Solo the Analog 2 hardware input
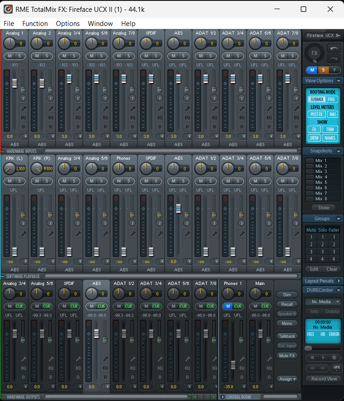 click(47, 56)
